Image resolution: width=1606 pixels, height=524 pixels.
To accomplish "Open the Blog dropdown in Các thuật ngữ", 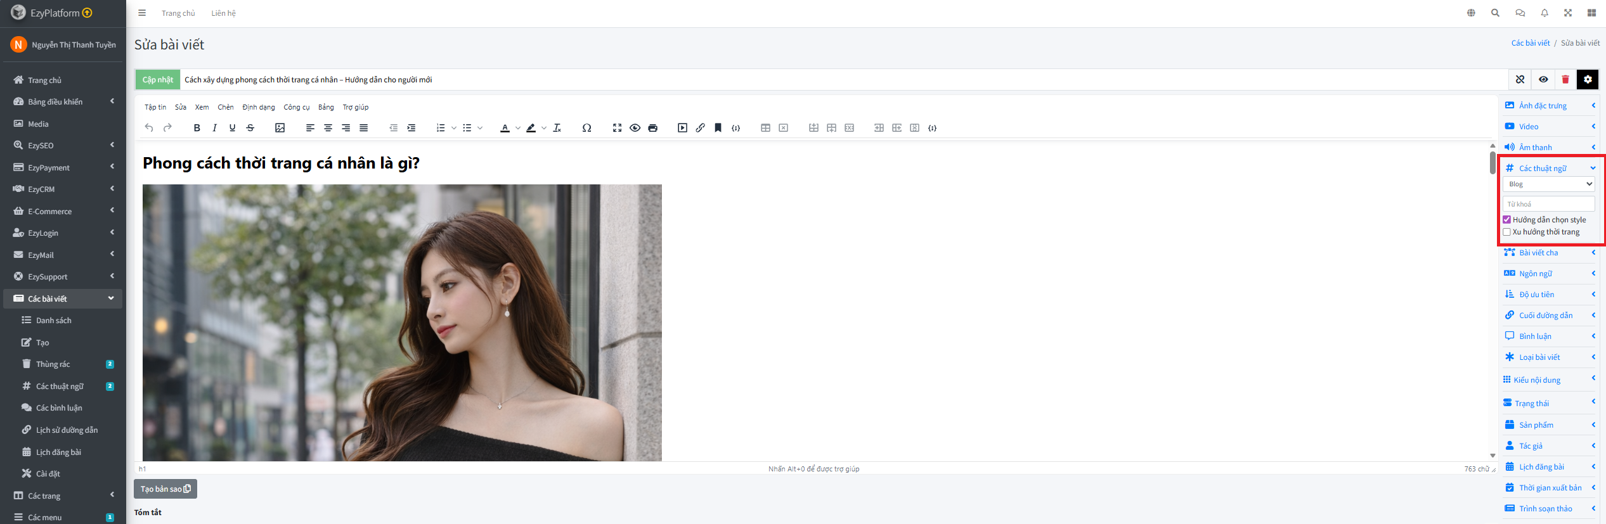I will (1548, 184).
